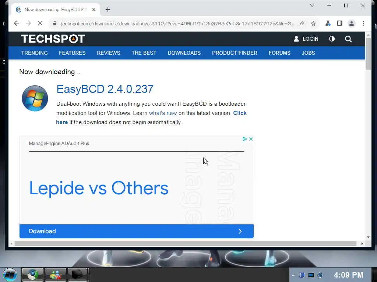Open the Reviews section

(x=109, y=53)
